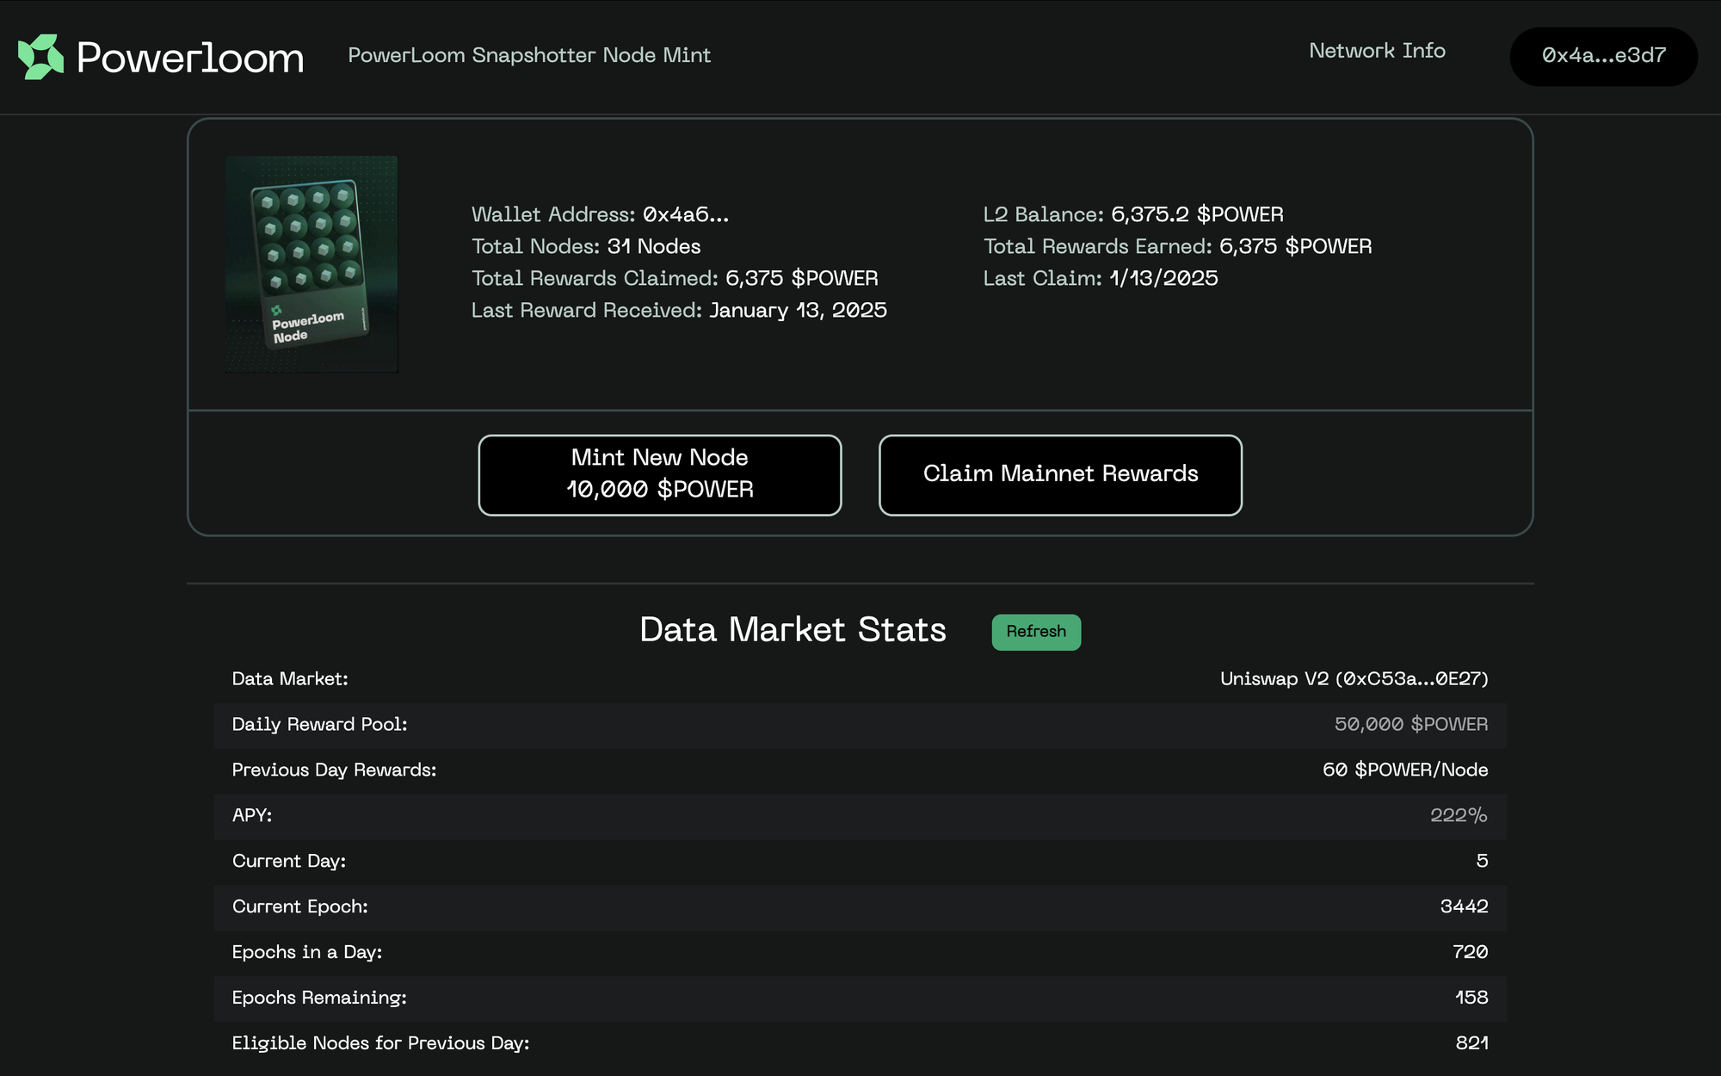Select the wallet address 0x4a6... text
This screenshot has height=1076, width=1721.
pyautogui.click(x=686, y=214)
